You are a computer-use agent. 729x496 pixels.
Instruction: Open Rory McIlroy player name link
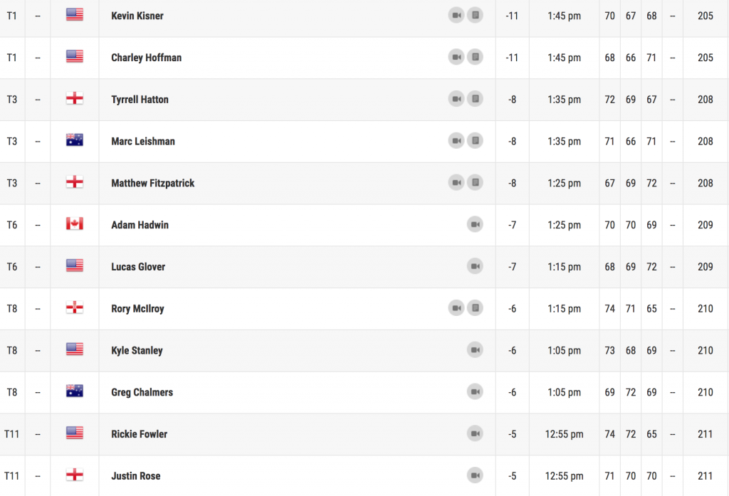point(137,309)
